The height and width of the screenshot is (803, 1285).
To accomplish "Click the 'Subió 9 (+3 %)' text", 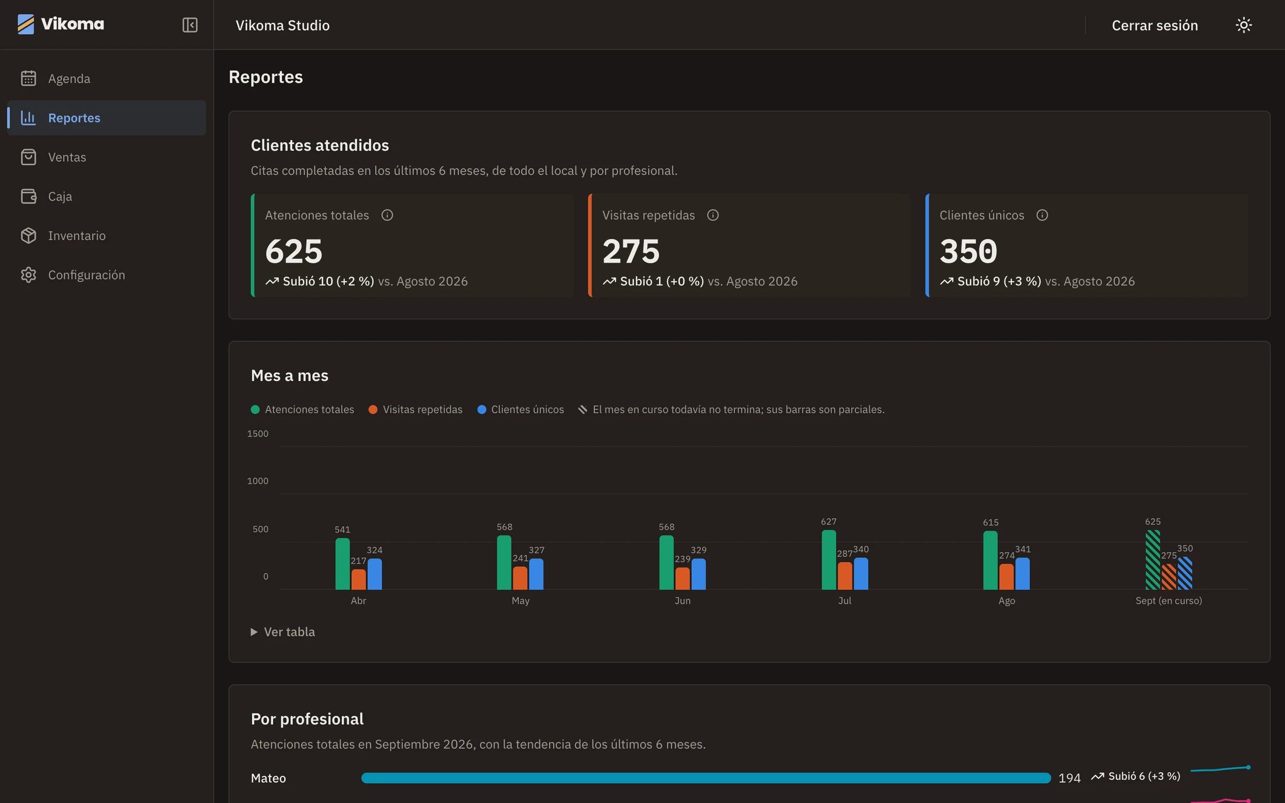I will coord(999,281).
